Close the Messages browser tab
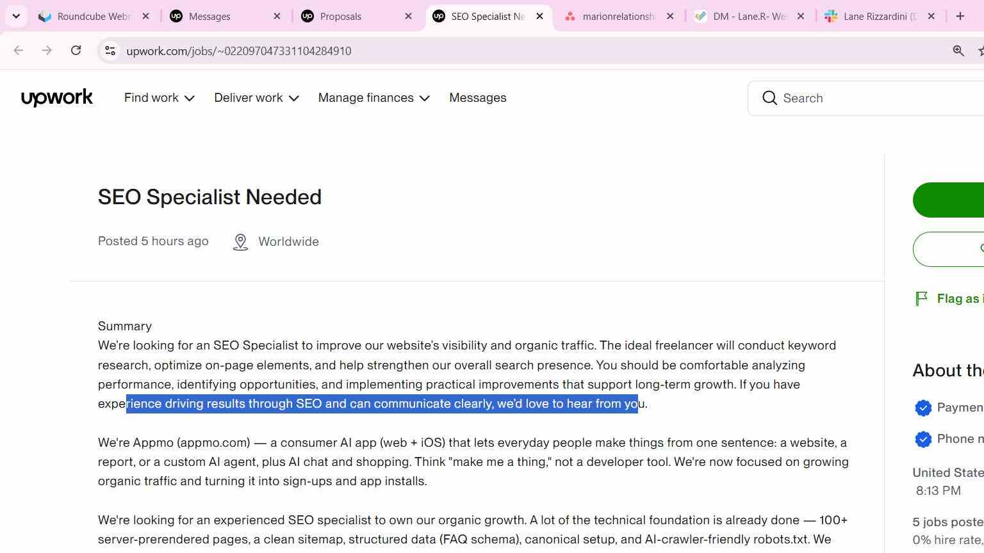This screenshot has height=553, width=984. 277,16
